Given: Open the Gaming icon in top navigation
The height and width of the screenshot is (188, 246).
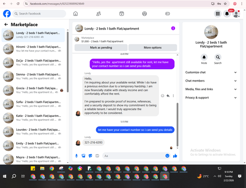Looking at the screenshot, I should click(x=167, y=14).
